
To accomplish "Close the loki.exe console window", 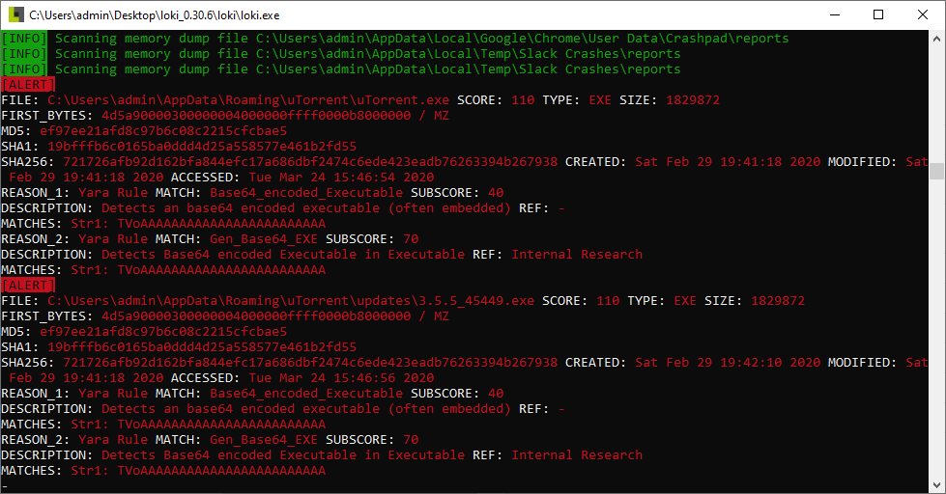I will pyautogui.click(x=923, y=14).
